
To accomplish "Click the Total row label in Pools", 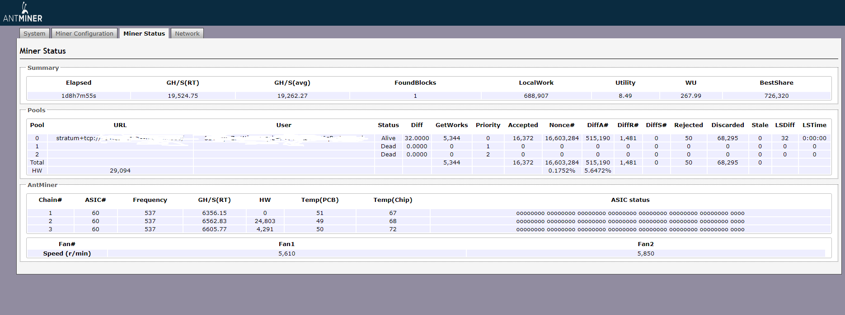I will coord(37,163).
